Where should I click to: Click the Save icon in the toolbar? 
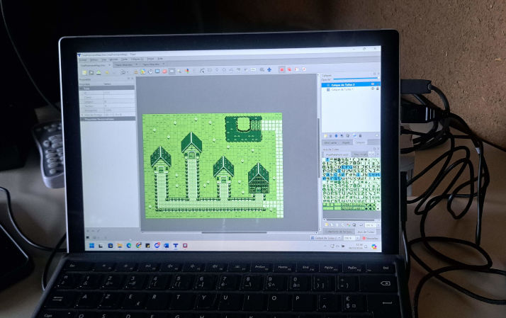click(x=99, y=72)
